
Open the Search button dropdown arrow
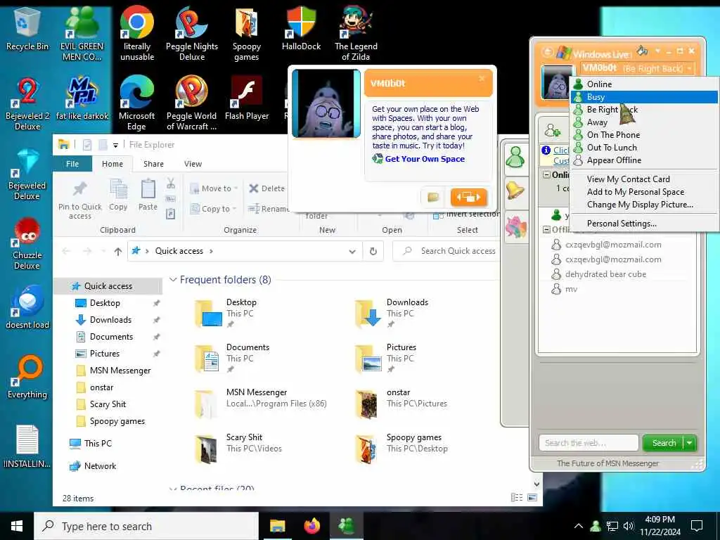[690, 443]
